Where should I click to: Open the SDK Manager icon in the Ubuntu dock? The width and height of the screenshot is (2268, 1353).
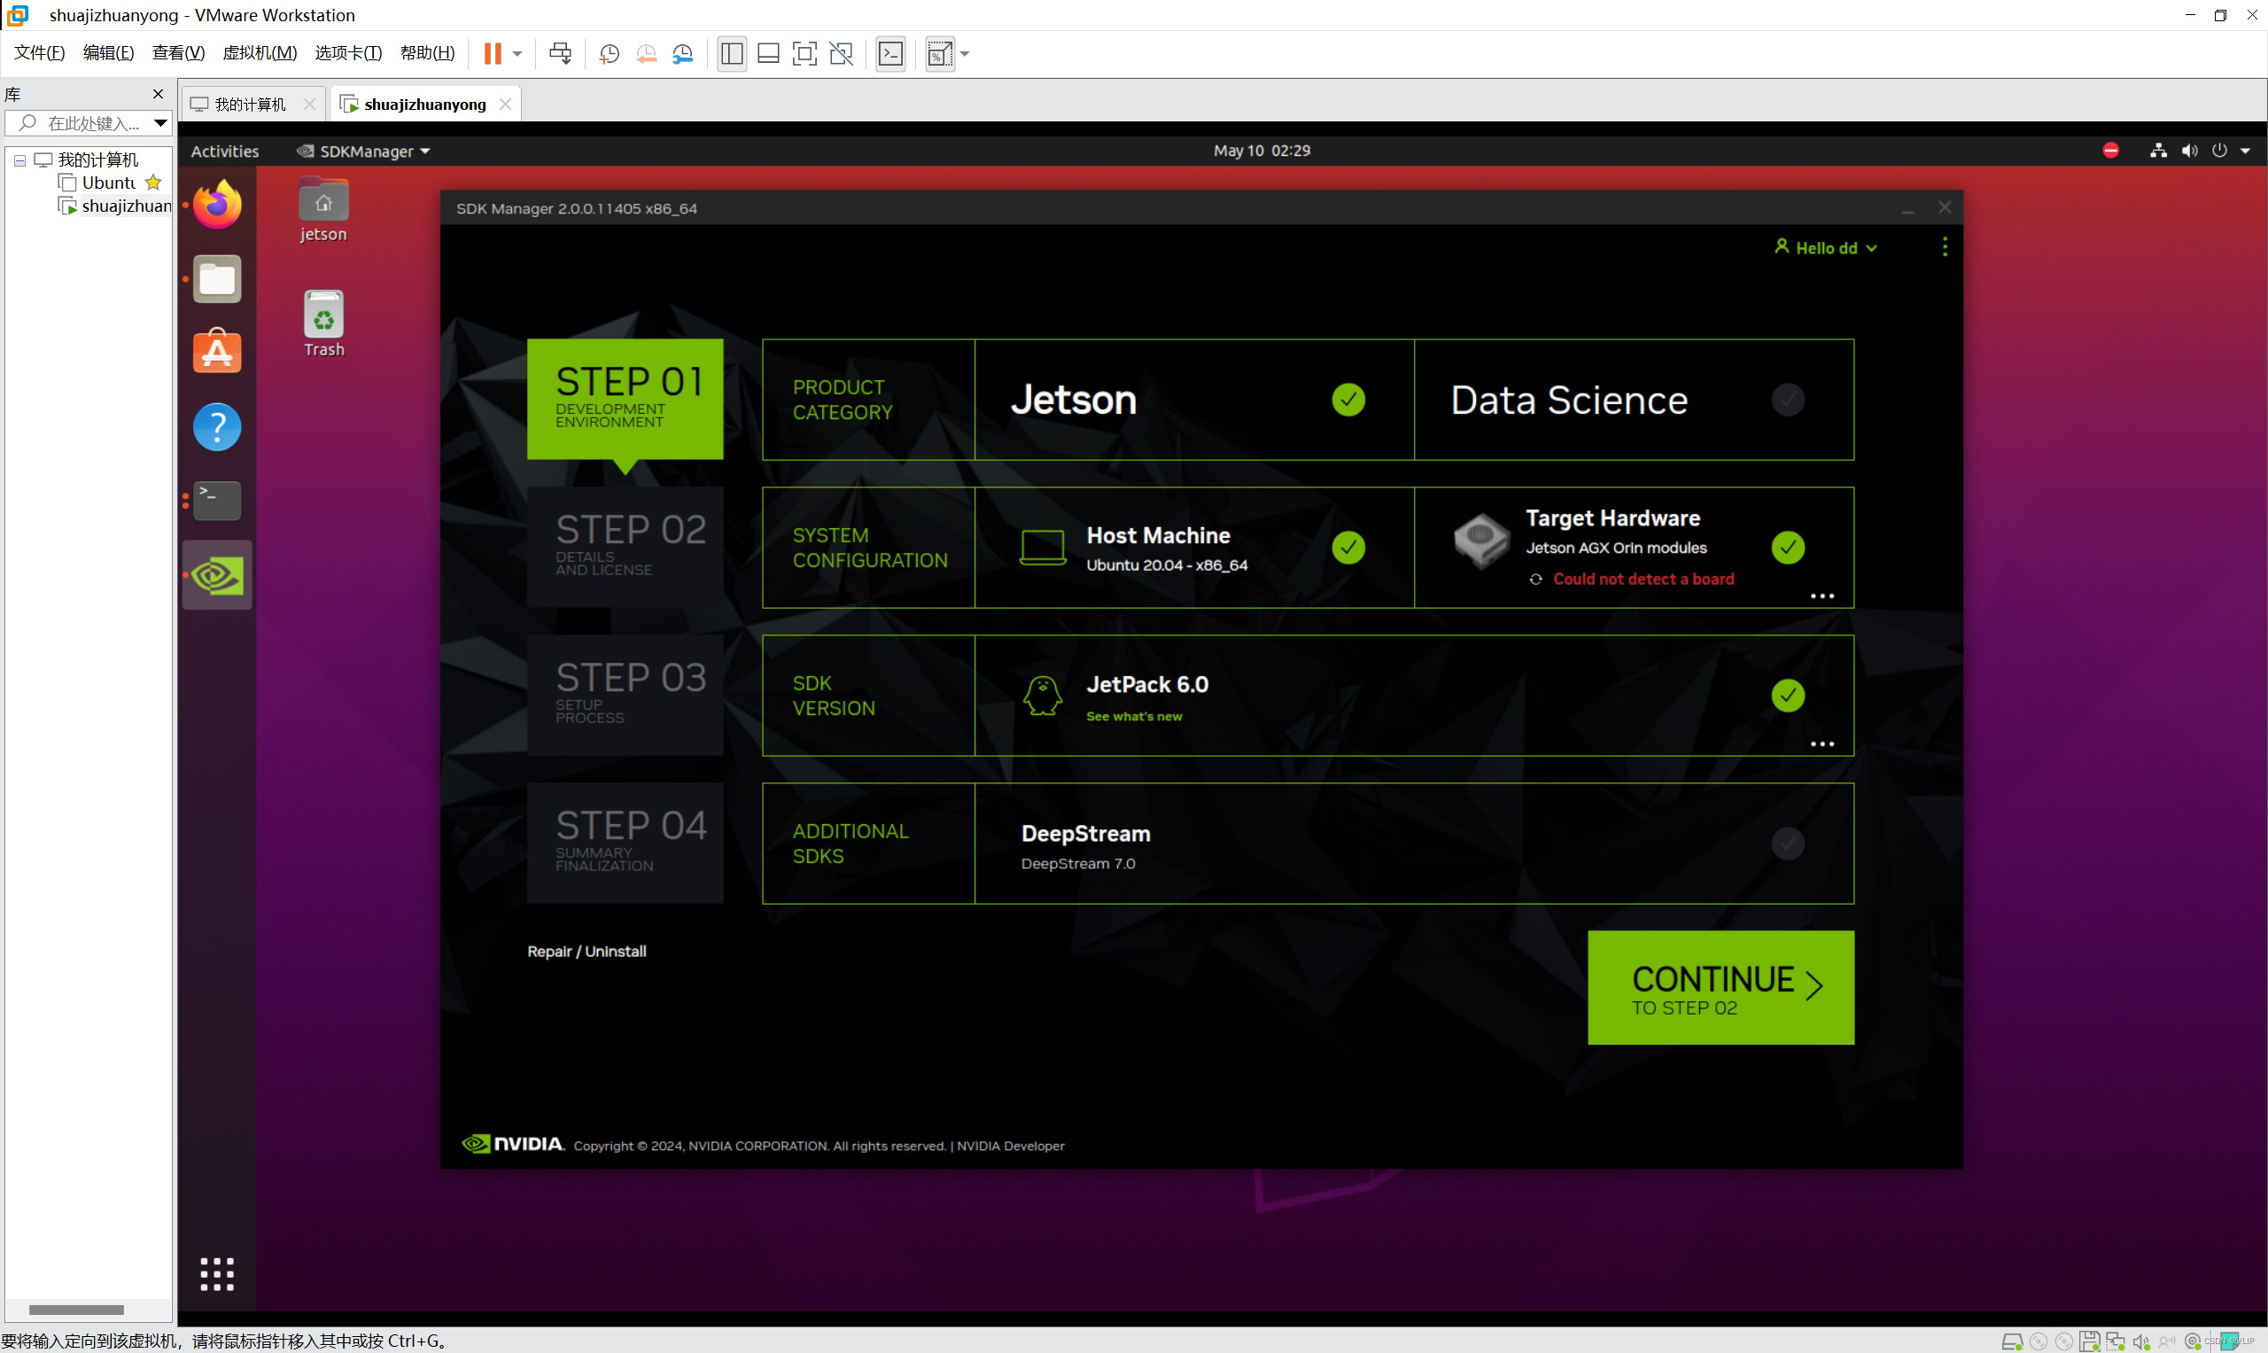pos(216,574)
